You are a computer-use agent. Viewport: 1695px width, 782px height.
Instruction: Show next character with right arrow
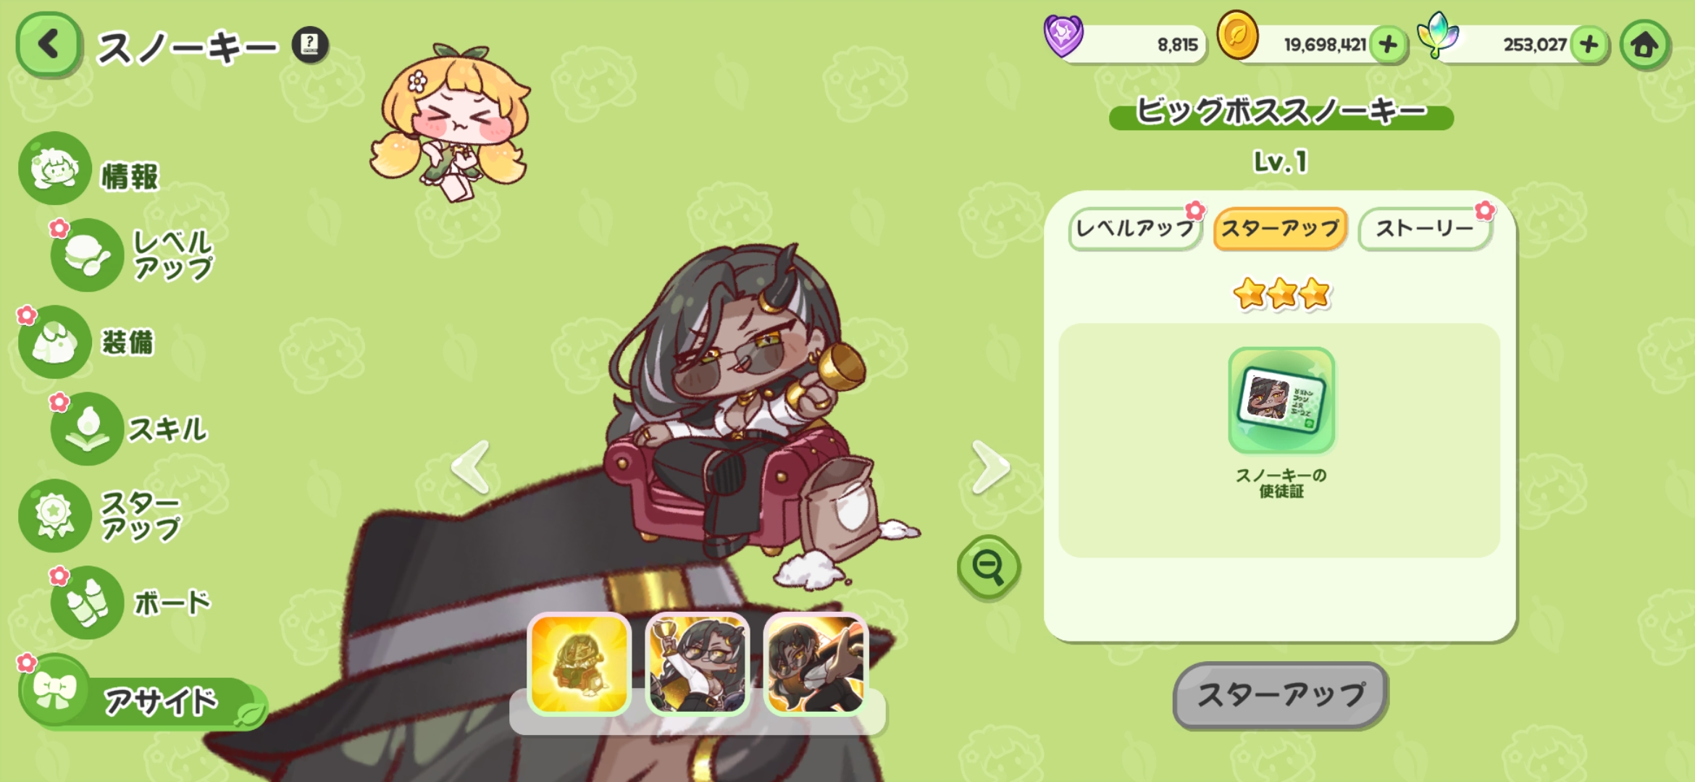(x=990, y=468)
